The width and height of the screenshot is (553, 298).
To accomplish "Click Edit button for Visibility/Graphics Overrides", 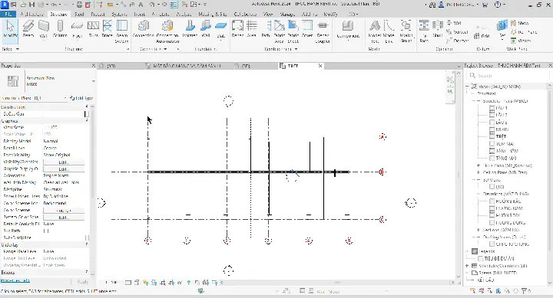I will (x=64, y=162).
